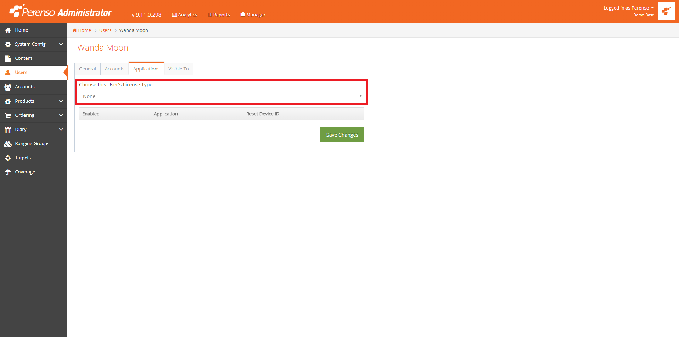Screen dimensions: 679x337
Task: Open the Logged in as Perenso menu
Action: pos(629,8)
